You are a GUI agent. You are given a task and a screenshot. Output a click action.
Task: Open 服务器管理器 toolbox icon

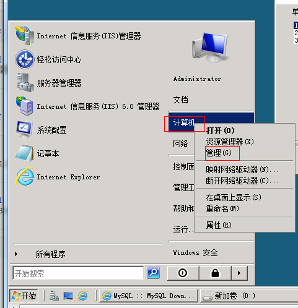pyautogui.click(x=25, y=83)
